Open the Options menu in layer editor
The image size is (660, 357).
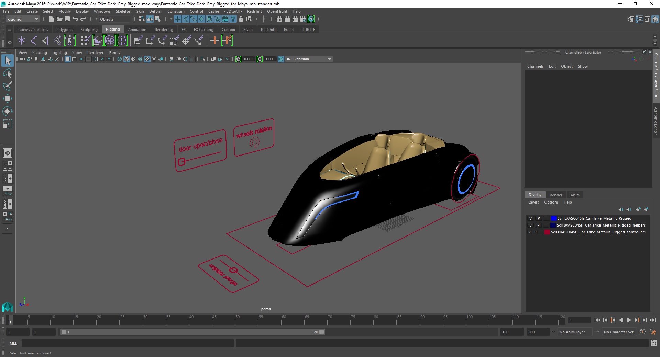point(551,202)
